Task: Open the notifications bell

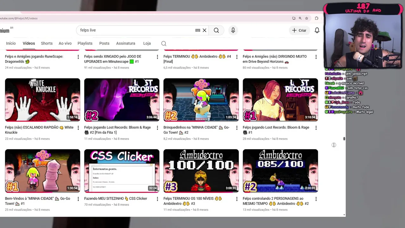Action: pos(317,30)
